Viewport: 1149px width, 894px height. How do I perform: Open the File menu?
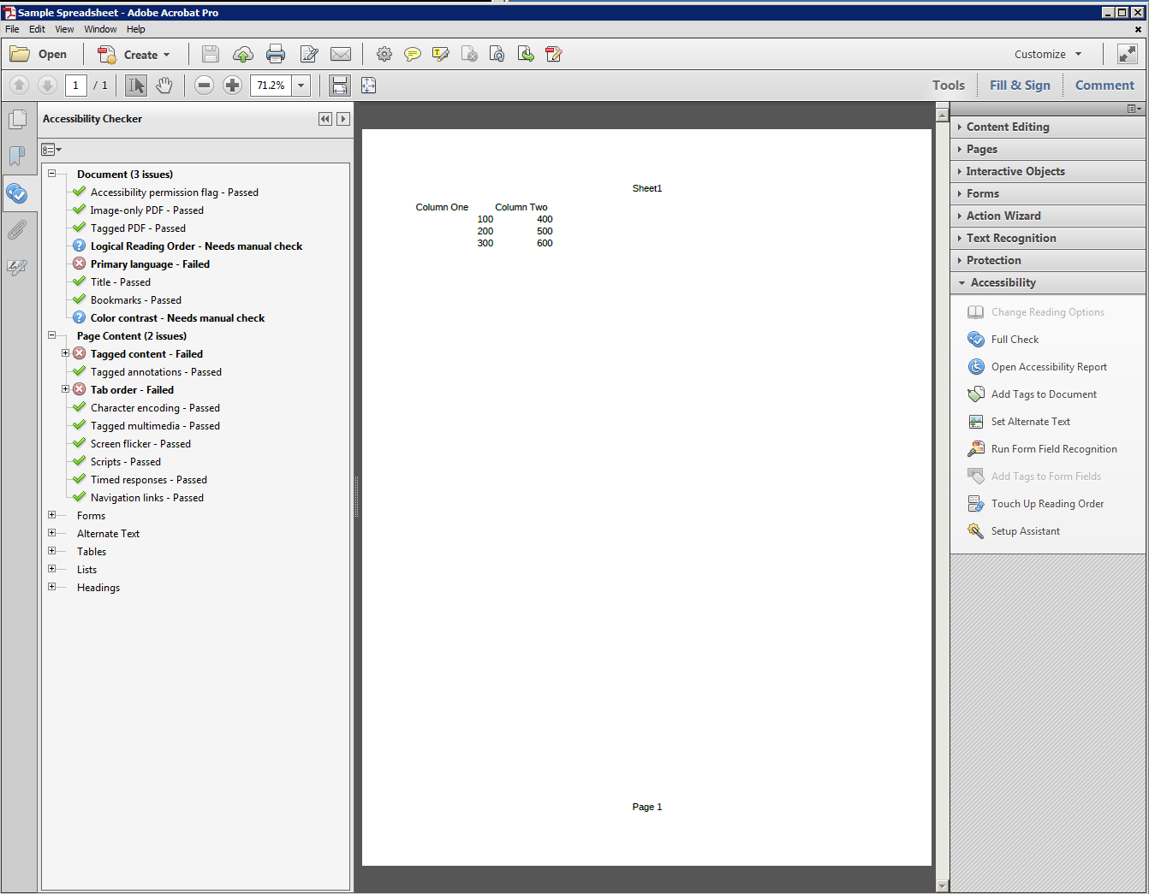[x=12, y=29]
